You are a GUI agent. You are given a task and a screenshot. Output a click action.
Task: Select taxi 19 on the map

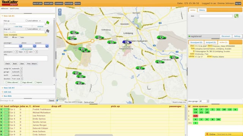(74, 32)
